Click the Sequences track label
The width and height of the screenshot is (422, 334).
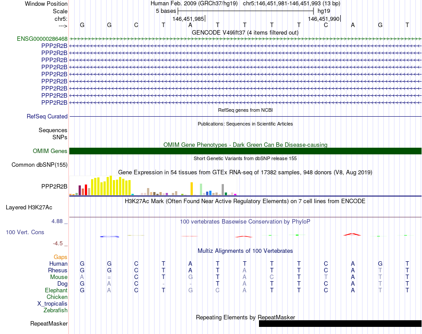pos(53,130)
